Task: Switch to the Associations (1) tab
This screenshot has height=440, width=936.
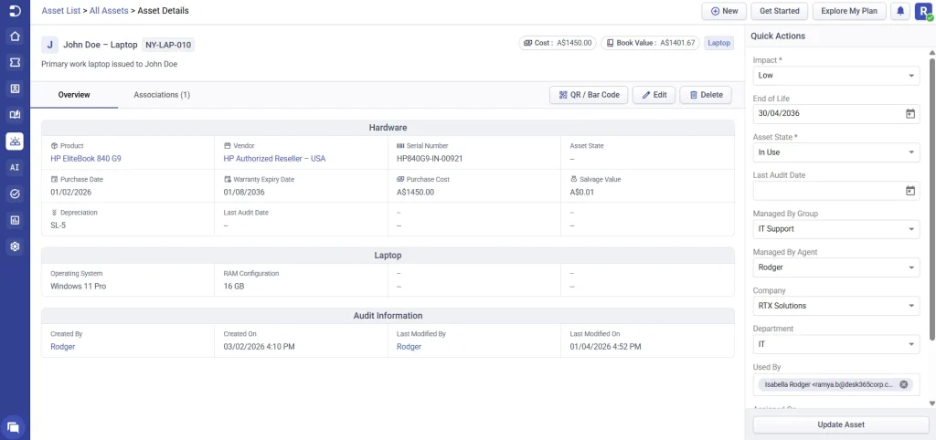Action: 162,95
